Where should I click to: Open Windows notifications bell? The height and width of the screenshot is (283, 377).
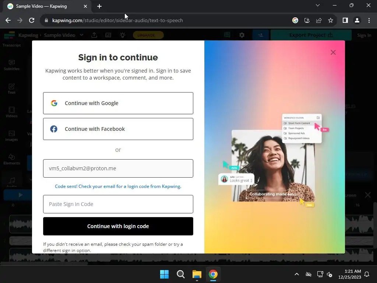[x=367, y=274]
